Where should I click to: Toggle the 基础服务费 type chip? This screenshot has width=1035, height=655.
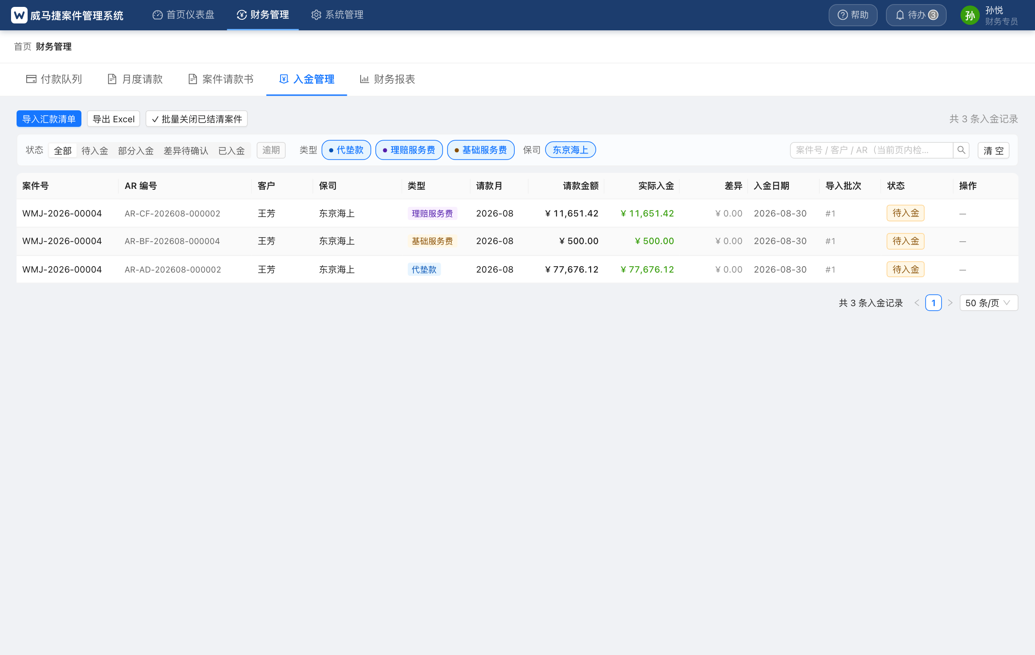click(x=481, y=150)
